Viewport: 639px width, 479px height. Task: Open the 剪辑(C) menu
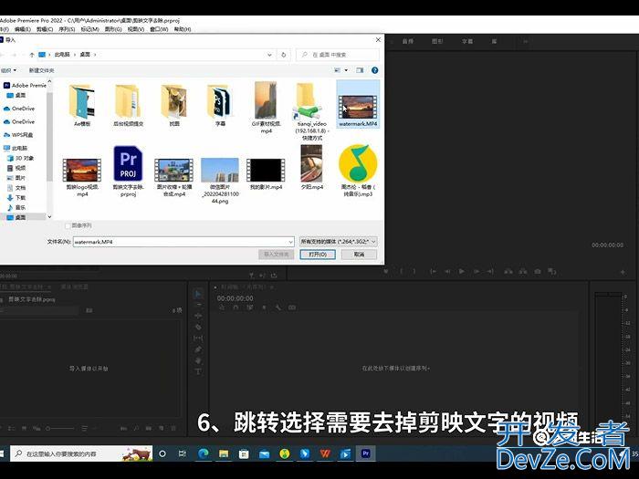point(45,29)
